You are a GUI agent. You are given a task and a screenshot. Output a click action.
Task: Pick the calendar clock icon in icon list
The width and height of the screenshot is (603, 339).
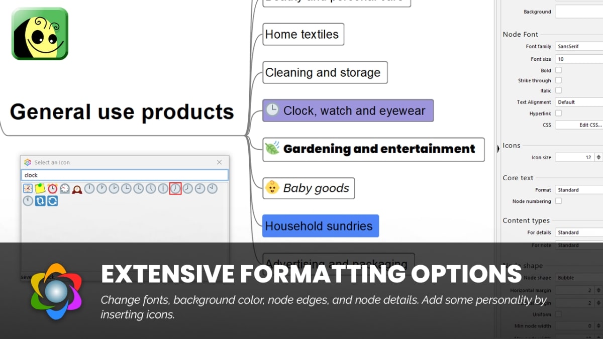pyautogui.click(x=28, y=189)
